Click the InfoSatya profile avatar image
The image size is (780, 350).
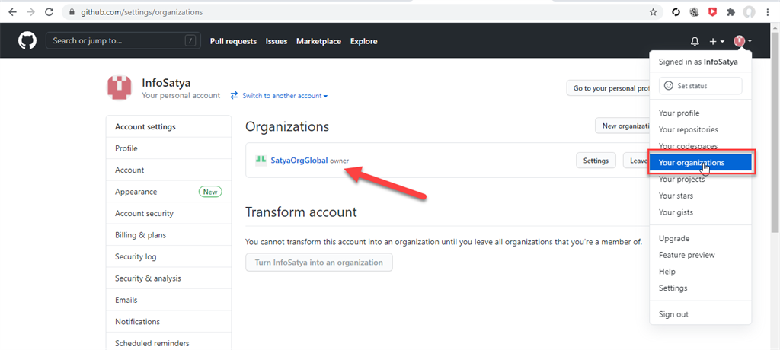tap(120, 88)
